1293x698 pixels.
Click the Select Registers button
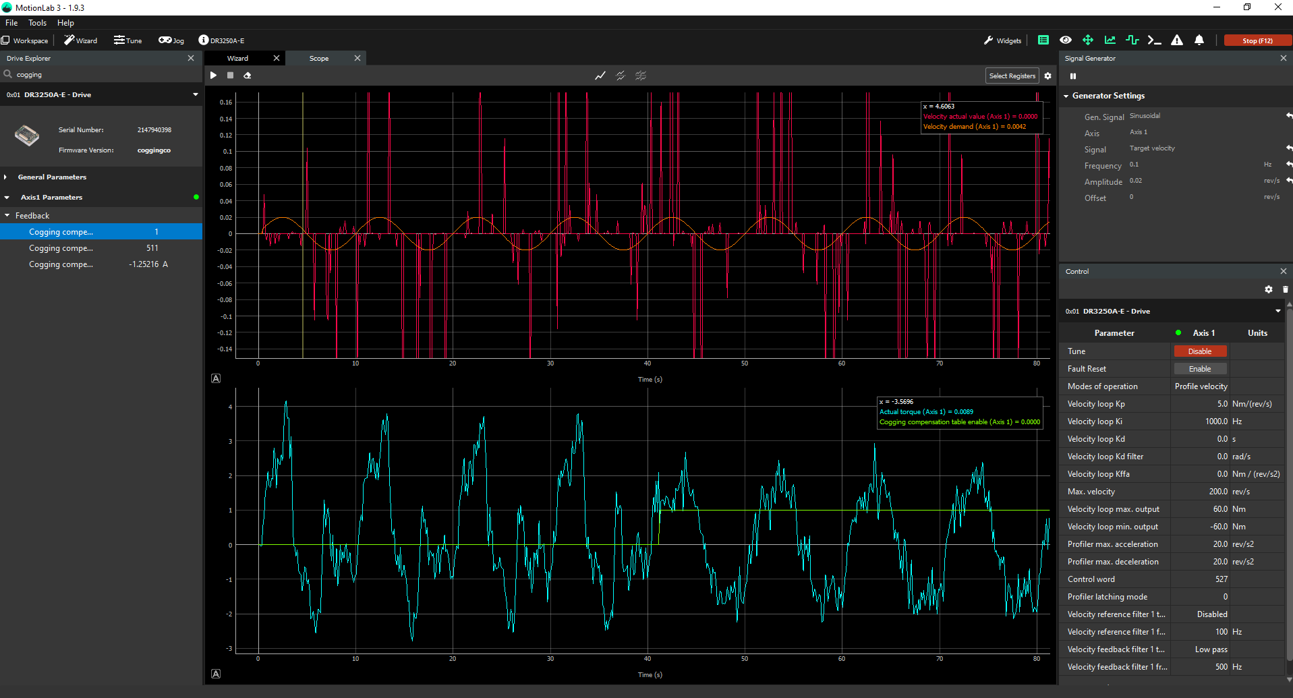coord(1012,76)
